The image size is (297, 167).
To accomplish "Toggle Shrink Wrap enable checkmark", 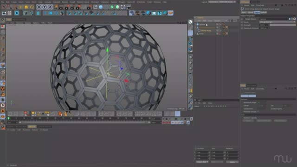I will coord(220,31).
